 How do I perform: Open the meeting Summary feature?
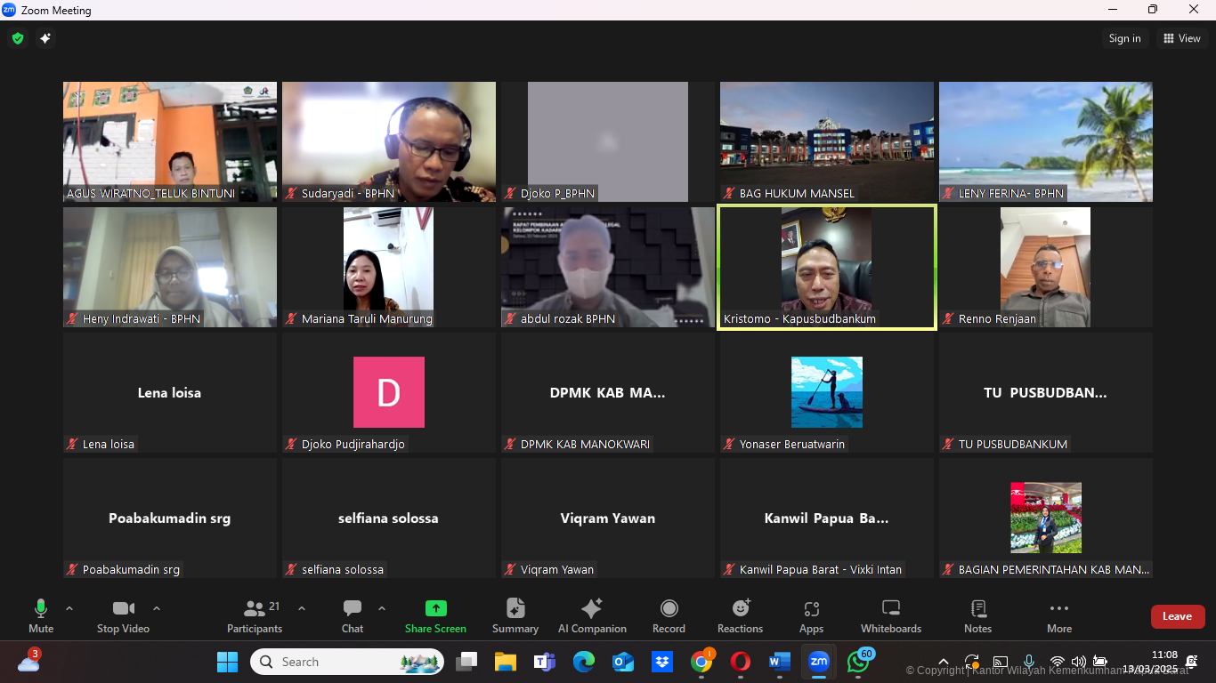[515, 615]
